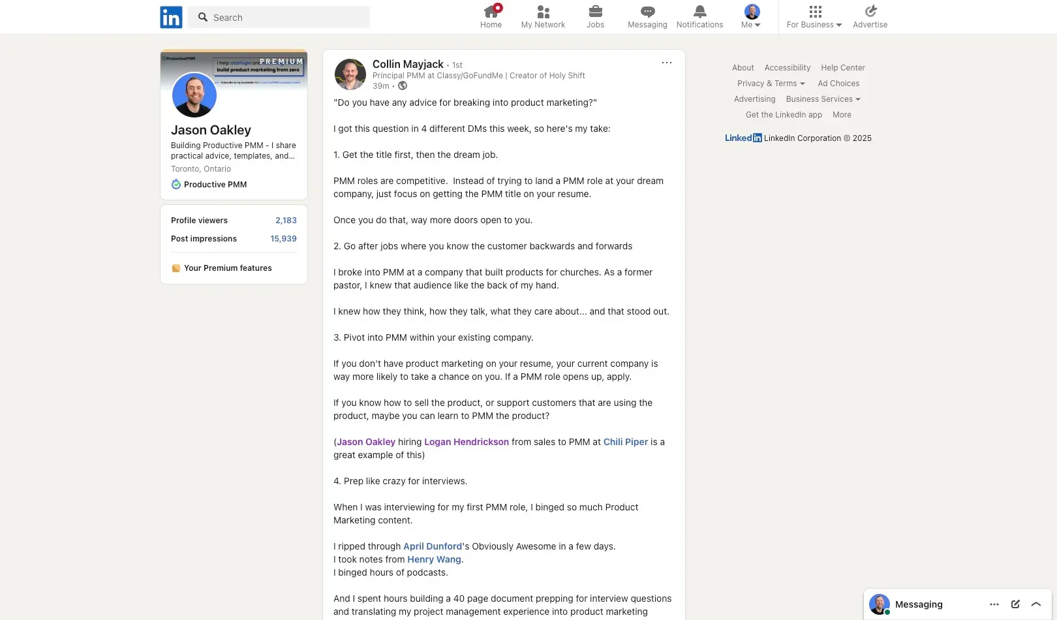The image size is (1057, 620).
Task: Click the Messaging overlay title
Action: point(919,604)
